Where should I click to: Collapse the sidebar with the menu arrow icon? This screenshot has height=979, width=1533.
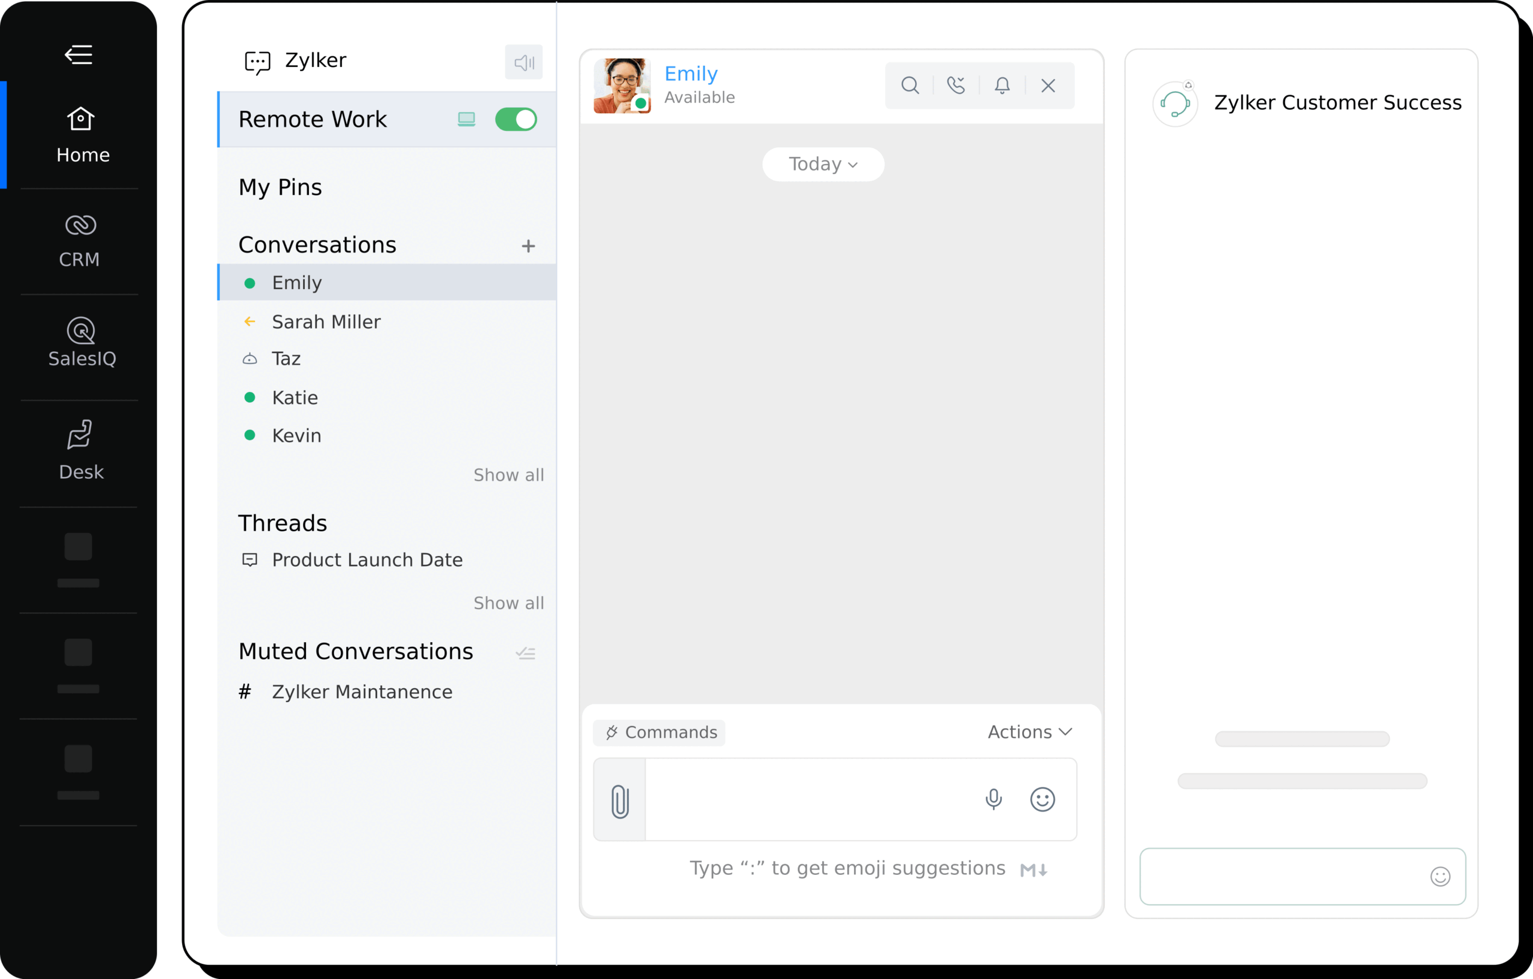point(79,54)
